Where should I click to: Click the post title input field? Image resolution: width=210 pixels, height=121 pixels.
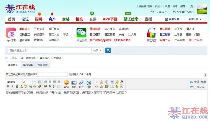click(x=36, y=74)
